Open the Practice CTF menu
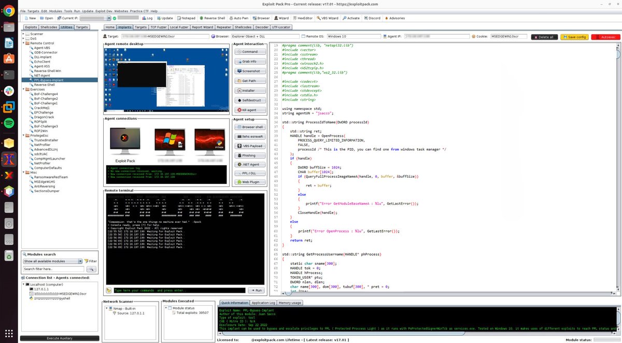The image size is (622, 343). click(x=139, y=11)
